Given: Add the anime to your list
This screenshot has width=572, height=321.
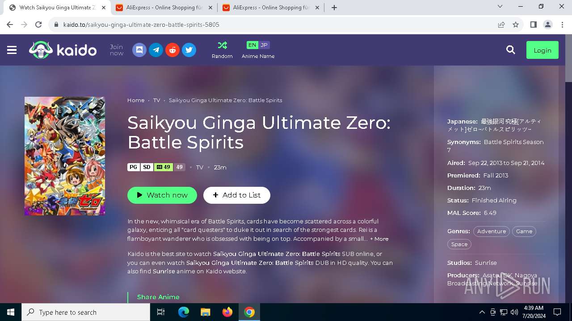Looking at the screenshot, I should (x=237, y=195).
